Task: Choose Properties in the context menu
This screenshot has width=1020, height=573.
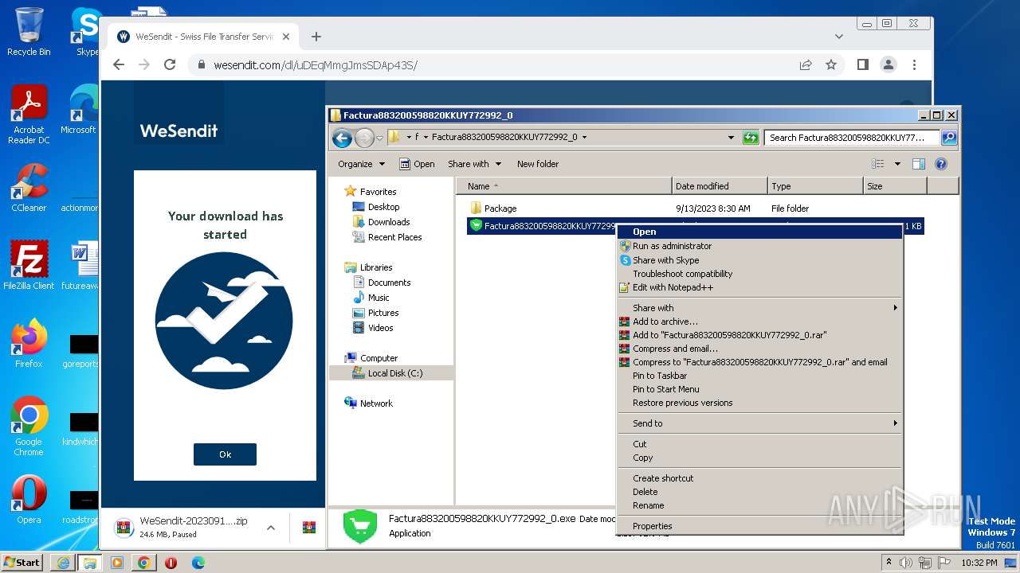Action: 759,526
